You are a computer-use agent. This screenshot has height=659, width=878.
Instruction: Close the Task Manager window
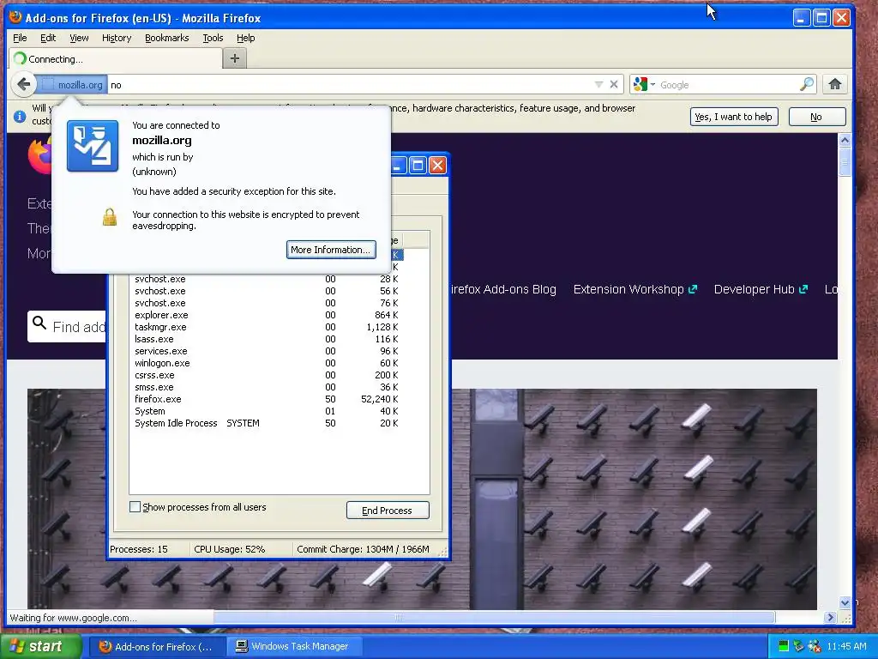pyautogui.click(x=437, y=166)
